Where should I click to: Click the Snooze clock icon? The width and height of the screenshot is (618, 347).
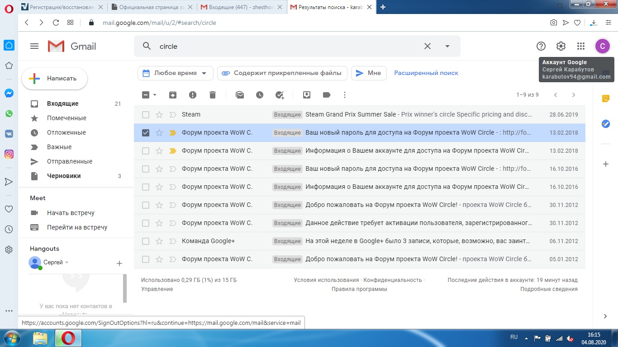pos(260,95)
